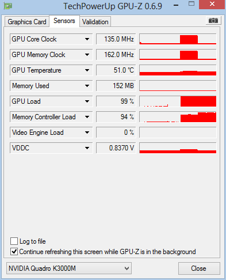Screen dimensions: 226x280
Task: Expand the Memory Controller Load dropdown
Action: click(87, 117)
